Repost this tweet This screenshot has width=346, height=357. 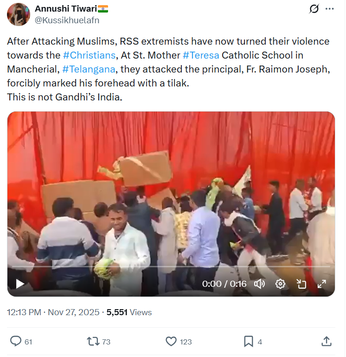pyautogui.click(x=93, y=341)
